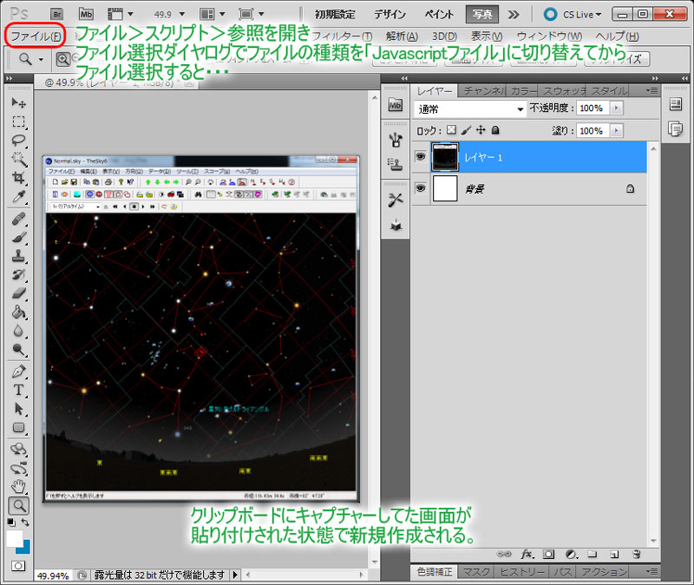Expand status bar info arrow menu
Viewport: 694px width, 585px height.
click(235, 575)
